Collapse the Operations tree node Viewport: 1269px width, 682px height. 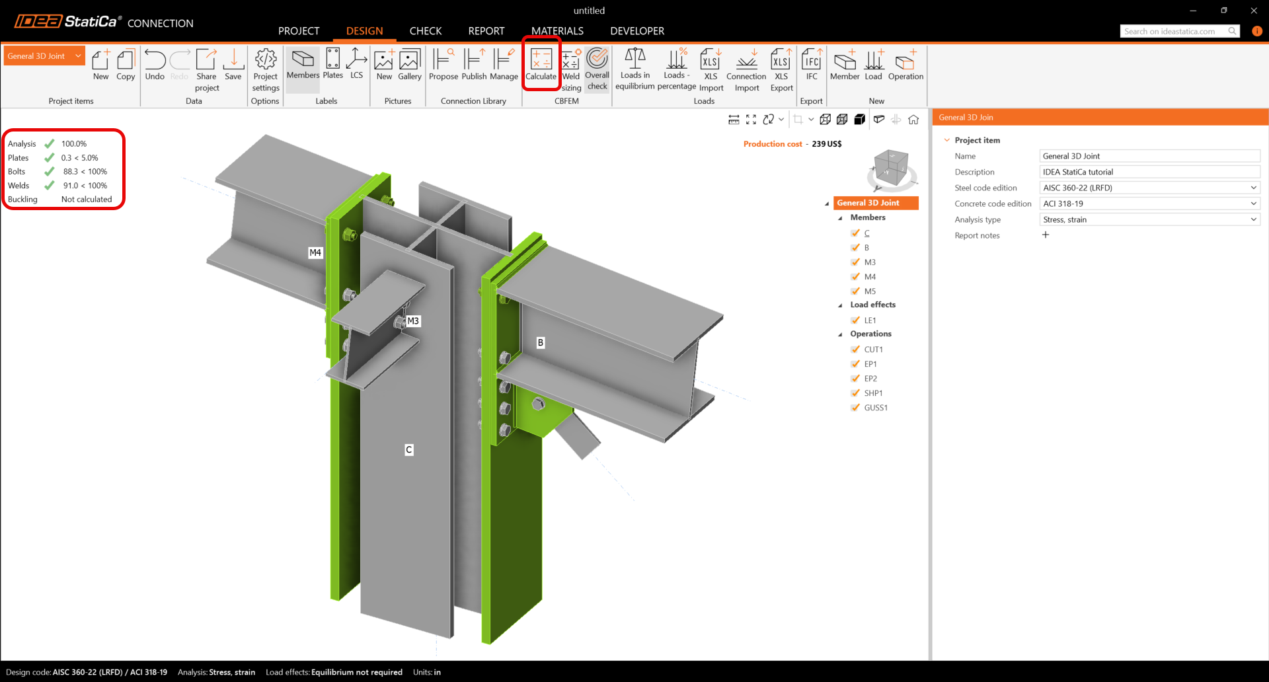tap(841, 334)
